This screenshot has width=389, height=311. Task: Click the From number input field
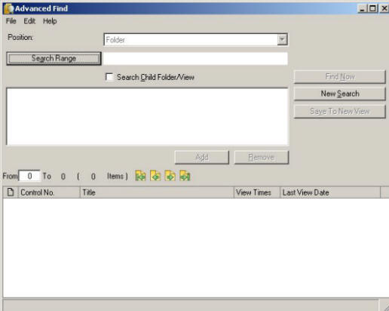click(29, 176)
